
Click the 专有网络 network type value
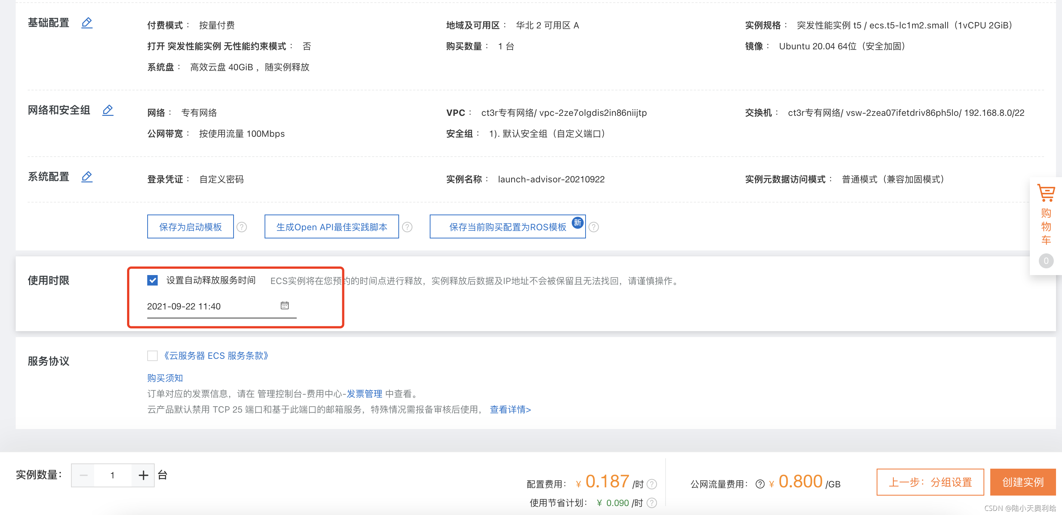pyautogui.click(x=199, y=112)
